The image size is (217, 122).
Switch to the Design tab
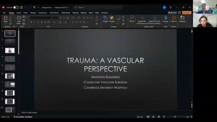33,13
